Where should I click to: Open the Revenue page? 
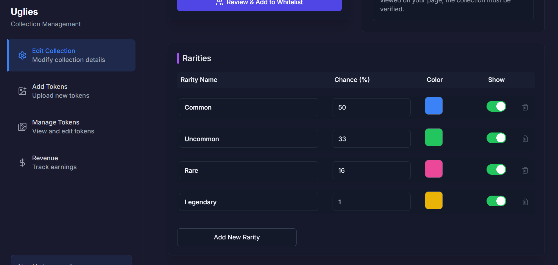click(54, 163)
